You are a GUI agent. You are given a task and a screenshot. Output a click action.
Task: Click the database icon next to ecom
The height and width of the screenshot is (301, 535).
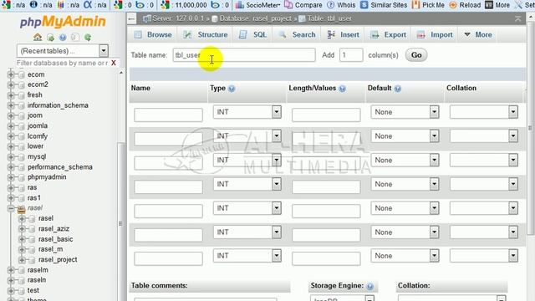(22, 74)
